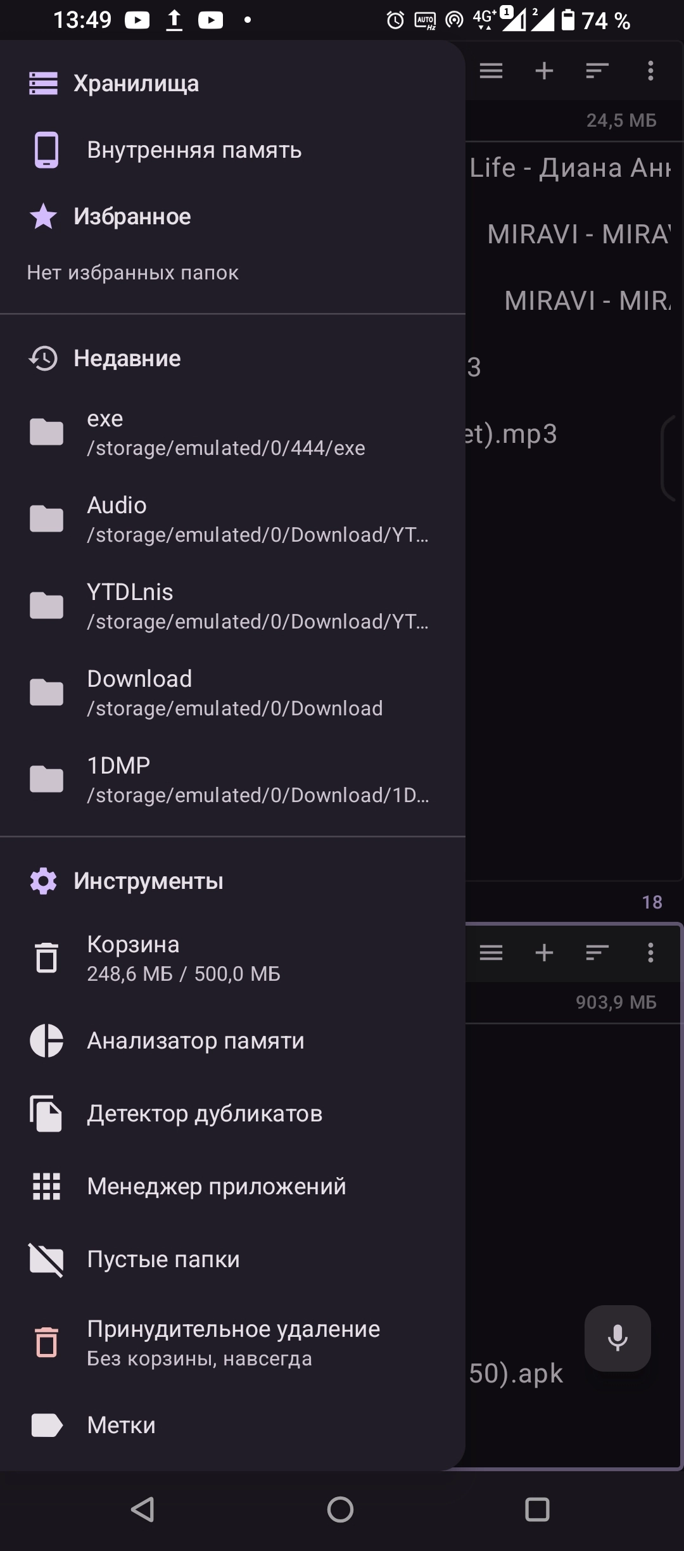Open lower panel's three-dot overflow menu
Image resolution: width=684 pixels, height=1551 pixels.
[x=650, y=952]
